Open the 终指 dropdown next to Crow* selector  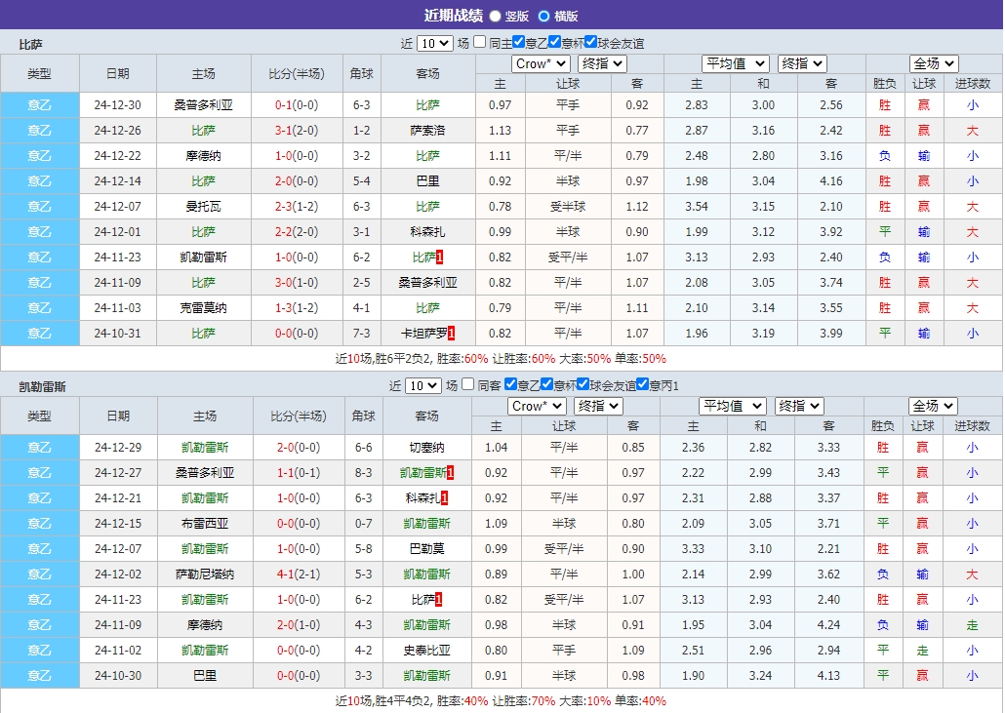point(602,63)
